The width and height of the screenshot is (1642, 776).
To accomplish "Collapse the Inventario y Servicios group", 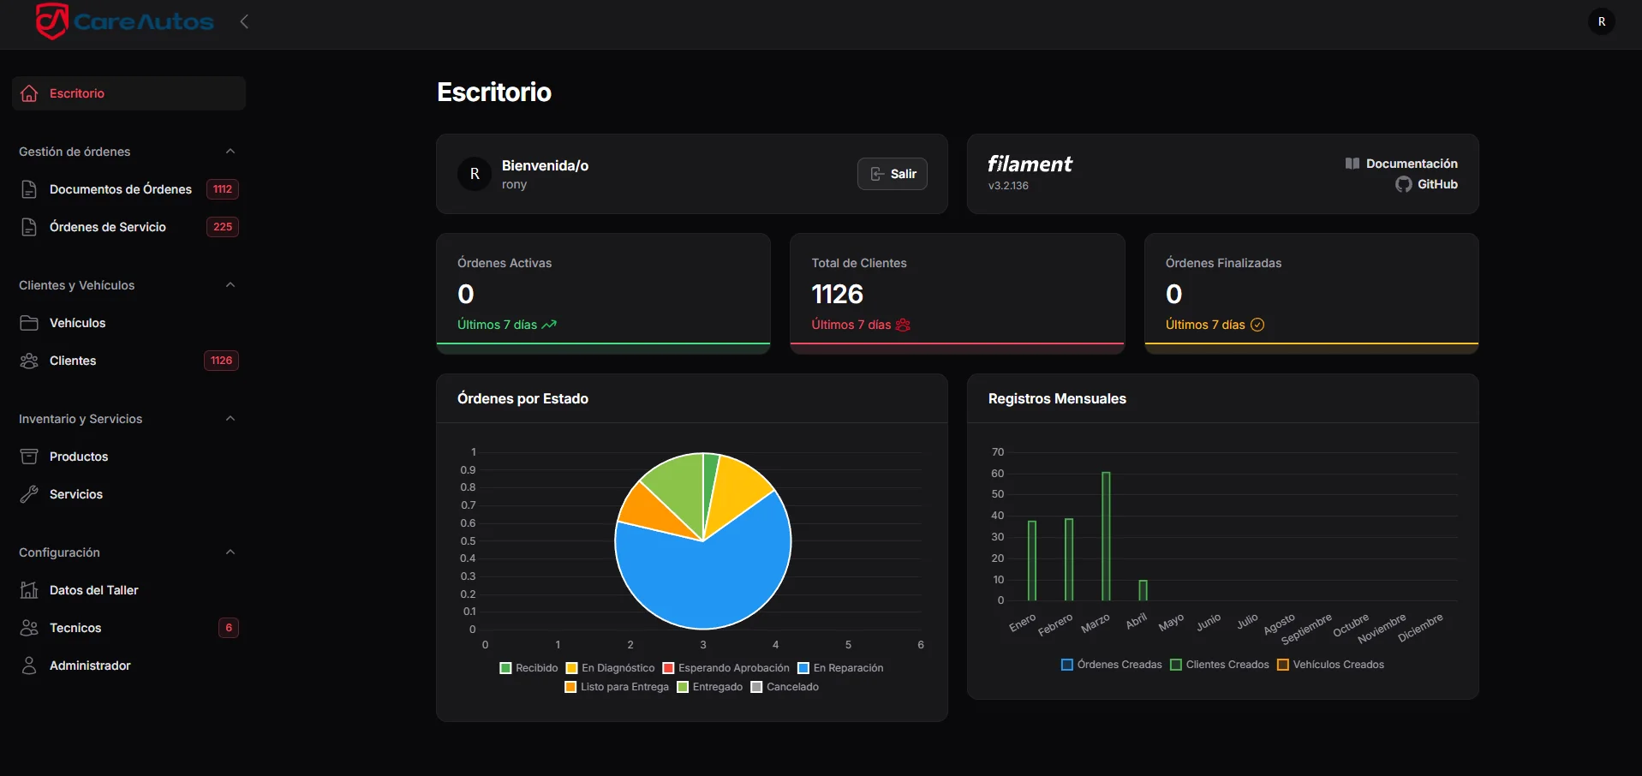I will [x=230, y=419].
